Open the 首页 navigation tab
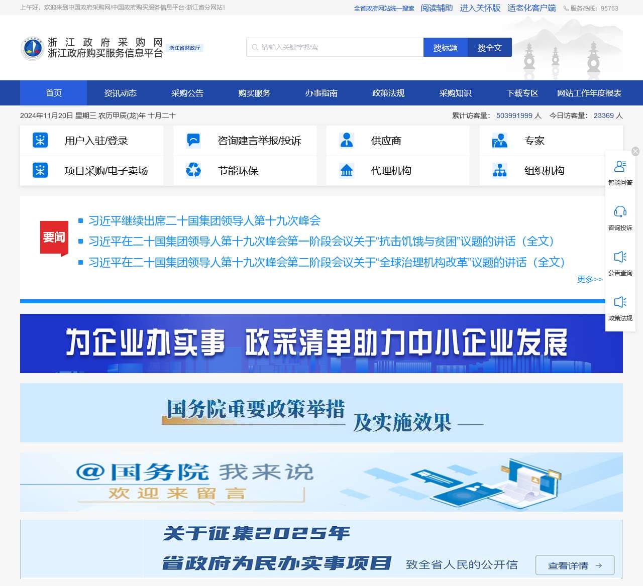This screenshot has height=586, width=643. (x=53, y=93)
